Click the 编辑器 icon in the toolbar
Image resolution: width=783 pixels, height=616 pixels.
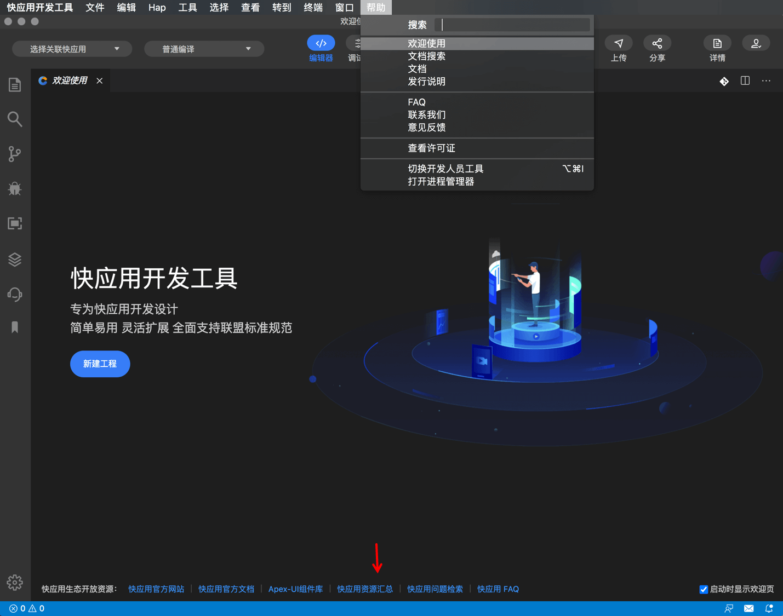[321, 43]
